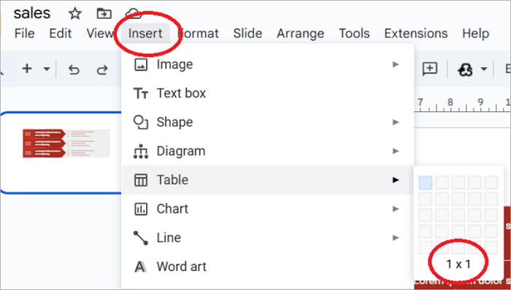Click the 1 x 1 table size label
This screenshot has width=511, height=290.
tap(458, 264)
